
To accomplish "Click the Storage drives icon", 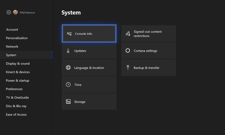I will (x=68, y=102).
